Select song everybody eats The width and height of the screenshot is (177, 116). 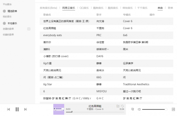tap(53, 35)
